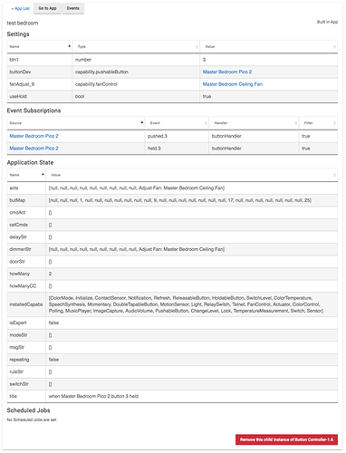
Task: Select the installedCapabs value cell
Action: [192, 304]
